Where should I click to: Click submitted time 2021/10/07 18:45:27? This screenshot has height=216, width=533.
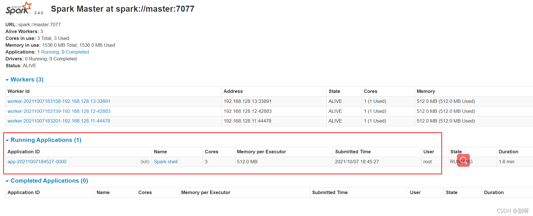(357, 162)
